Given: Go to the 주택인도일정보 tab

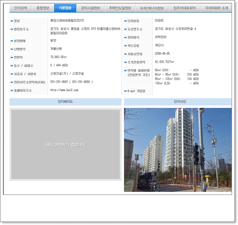Looking at the screenshot, I should [x=120, y=8].
